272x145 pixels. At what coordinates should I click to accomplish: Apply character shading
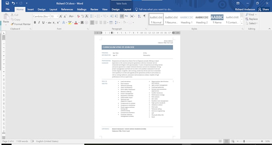[82, 22]
